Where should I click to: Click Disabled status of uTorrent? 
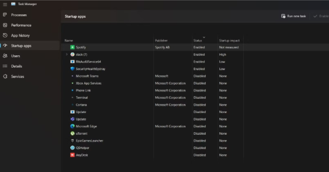[x=200, y=133]
